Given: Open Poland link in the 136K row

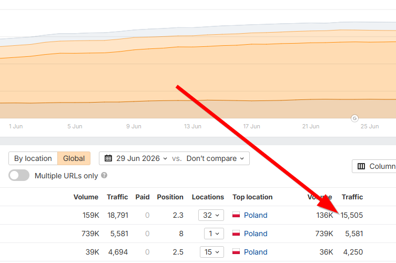Looking at the screenshot, I should point(256,215).
